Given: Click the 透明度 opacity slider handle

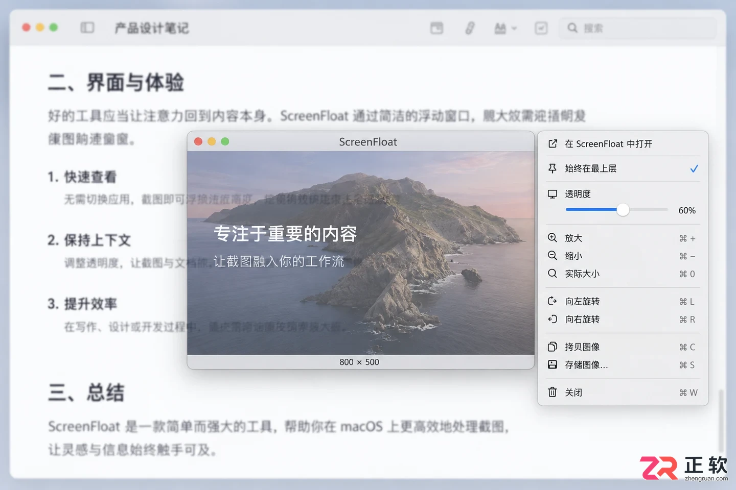Looking at the screenshot, I should pyautogui.click(x=623, y=210).
